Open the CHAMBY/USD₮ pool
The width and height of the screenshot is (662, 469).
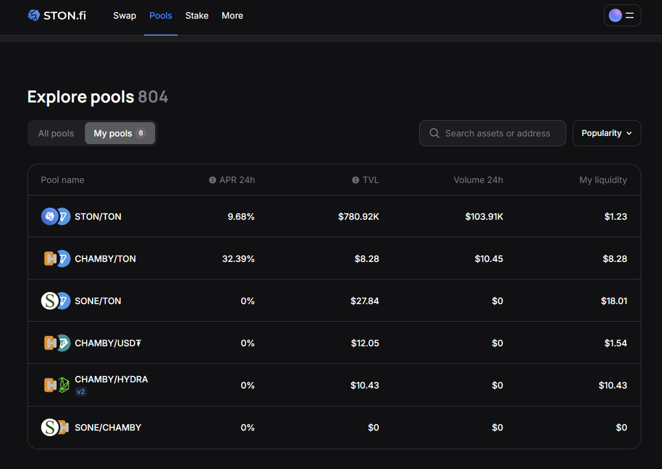tap(334, 343)
